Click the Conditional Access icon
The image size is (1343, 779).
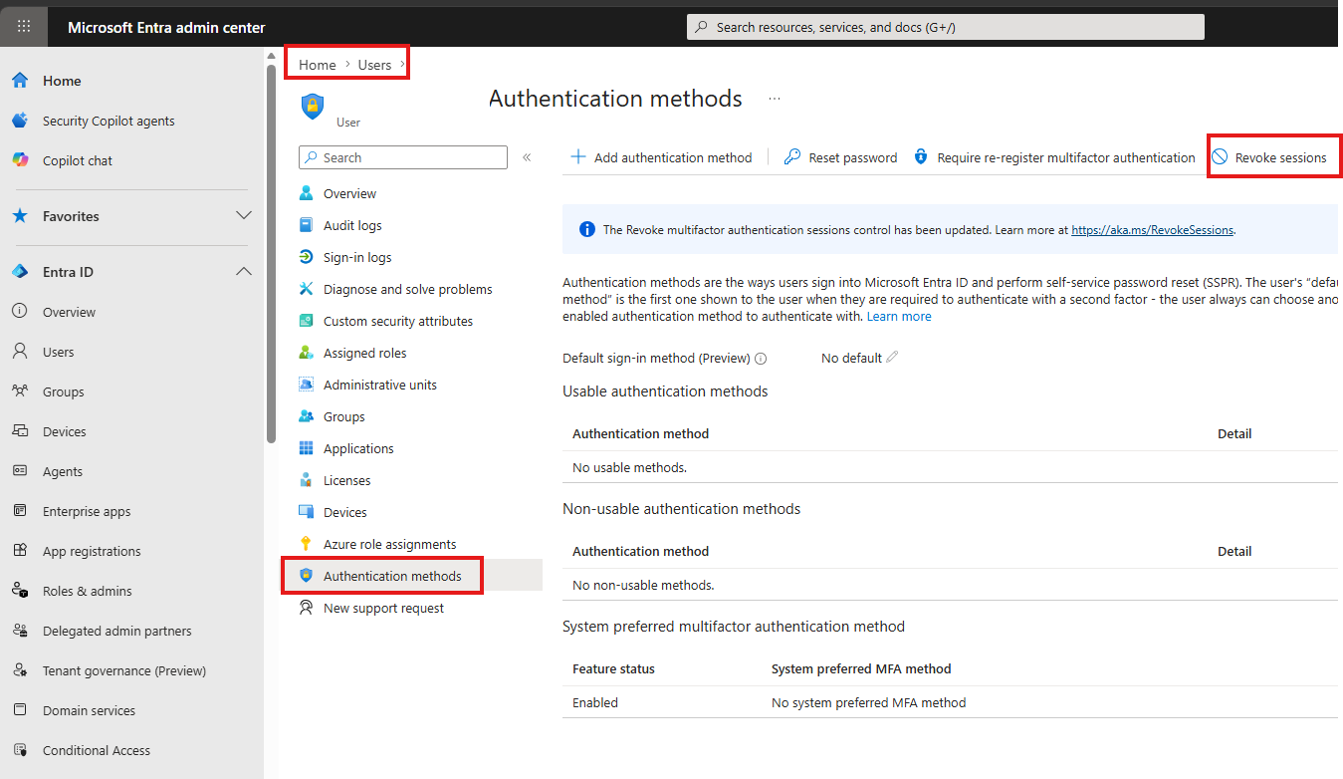(x=20, y=750)
